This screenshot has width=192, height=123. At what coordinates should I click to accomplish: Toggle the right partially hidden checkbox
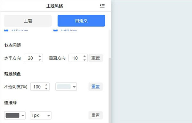click(x=55, y=30)
